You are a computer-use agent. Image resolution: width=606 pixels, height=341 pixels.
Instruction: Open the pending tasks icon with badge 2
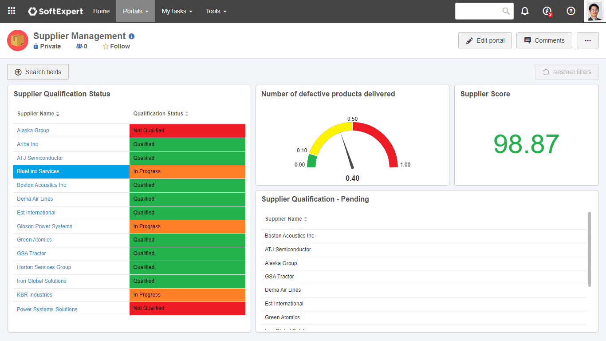point(547,11)
